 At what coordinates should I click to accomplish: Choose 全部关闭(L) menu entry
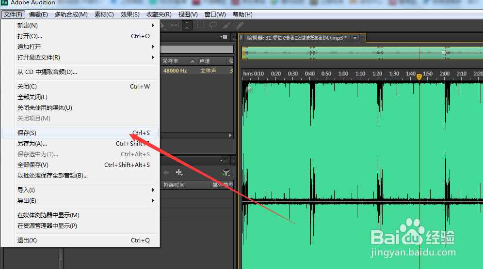coord(80,97)
